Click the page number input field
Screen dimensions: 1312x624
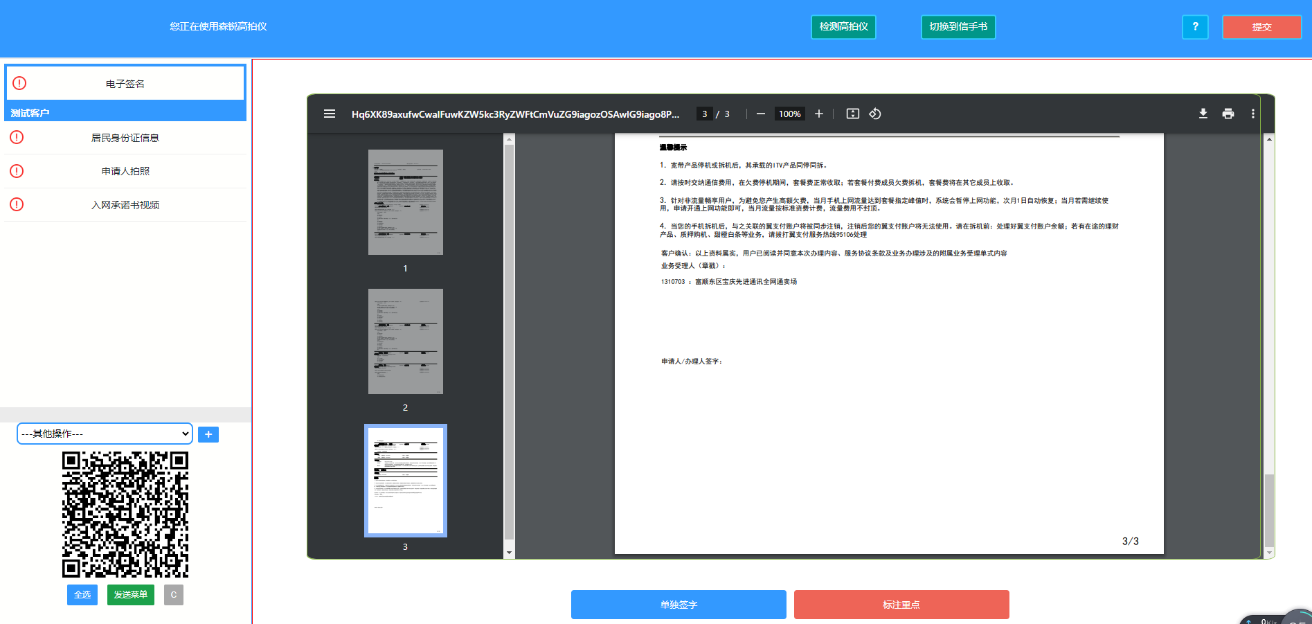click(x=704, y=114)
